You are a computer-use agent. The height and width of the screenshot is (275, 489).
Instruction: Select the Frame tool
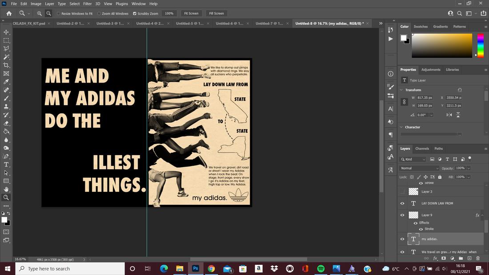[6, 74]
